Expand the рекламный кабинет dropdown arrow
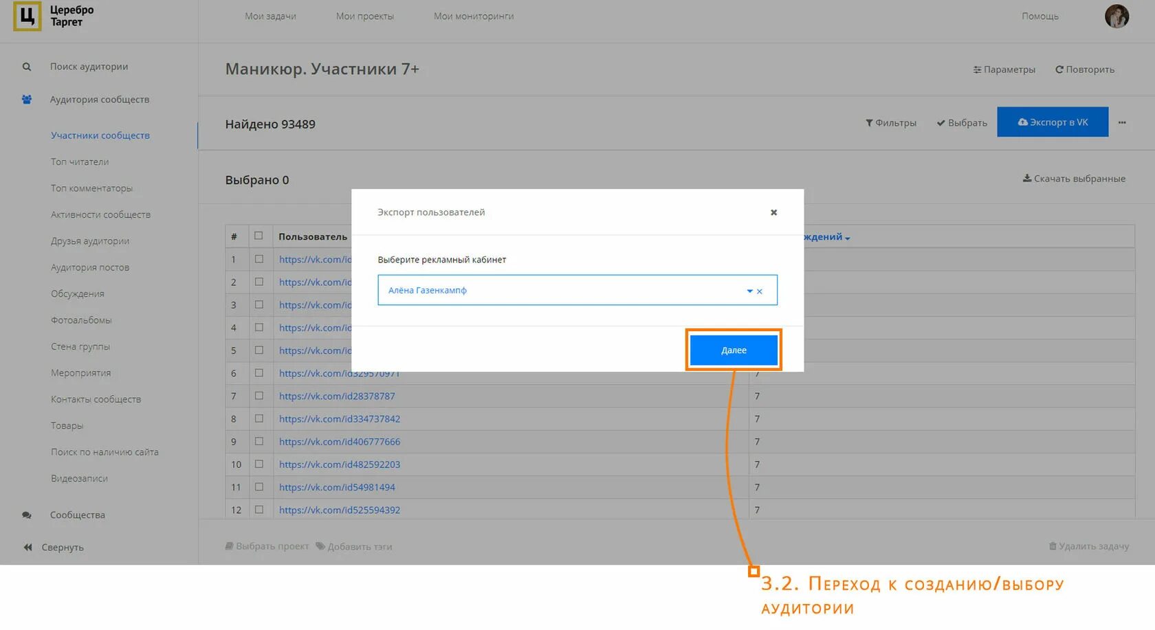This screenshot has height=630, width=1155. (749, 291)
